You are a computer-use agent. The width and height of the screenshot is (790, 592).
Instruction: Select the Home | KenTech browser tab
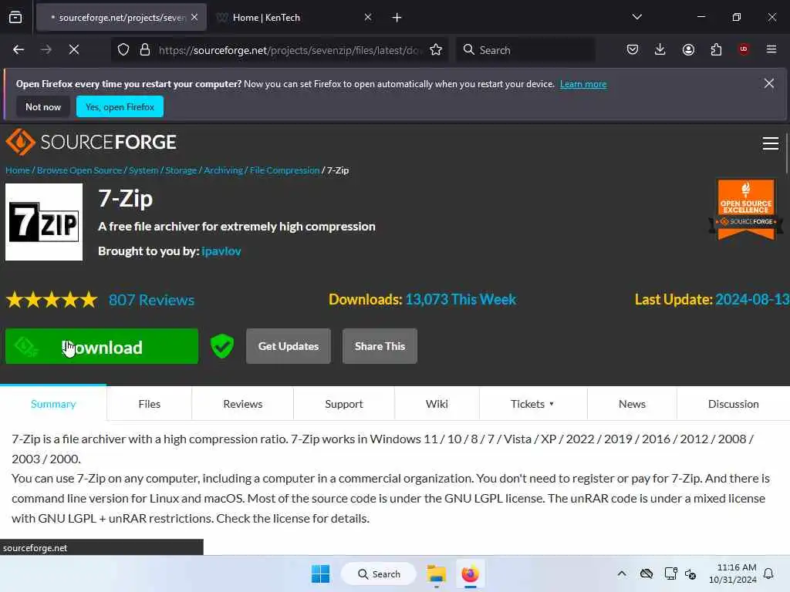pos(295,18)
